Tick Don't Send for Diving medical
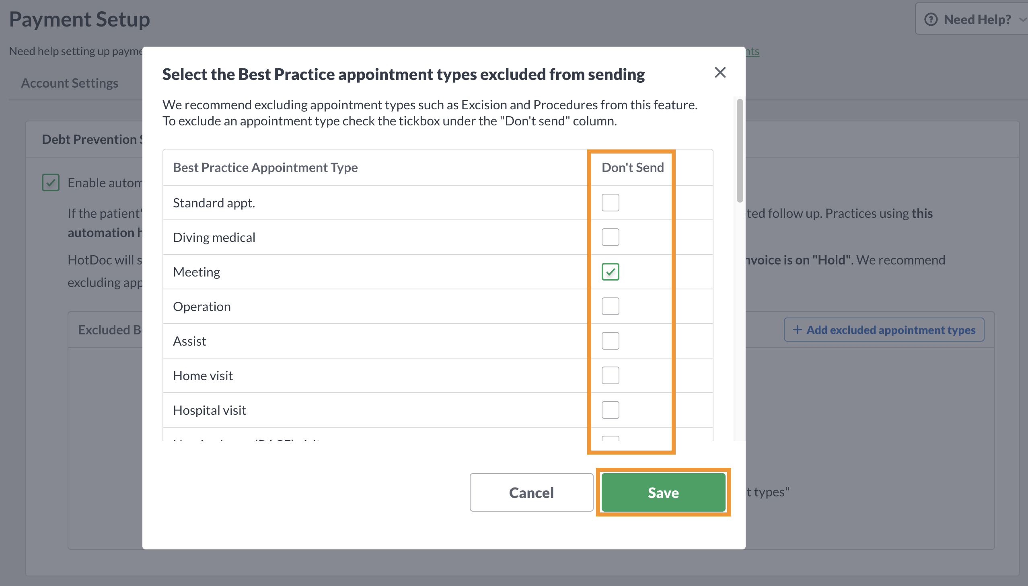1028x586 pixels. pyautogui.click(x=610, y=237)
